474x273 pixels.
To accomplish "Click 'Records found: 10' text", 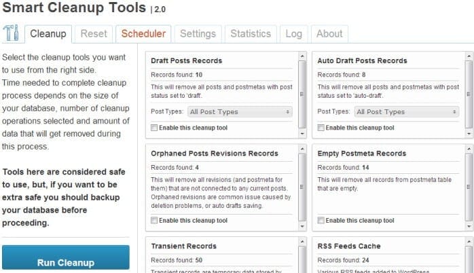I will 177,75.
